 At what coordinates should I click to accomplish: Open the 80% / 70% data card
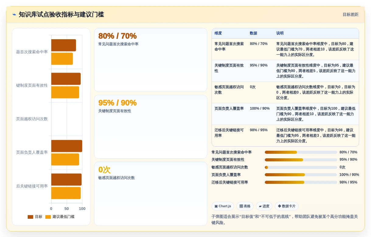(151, 60)
